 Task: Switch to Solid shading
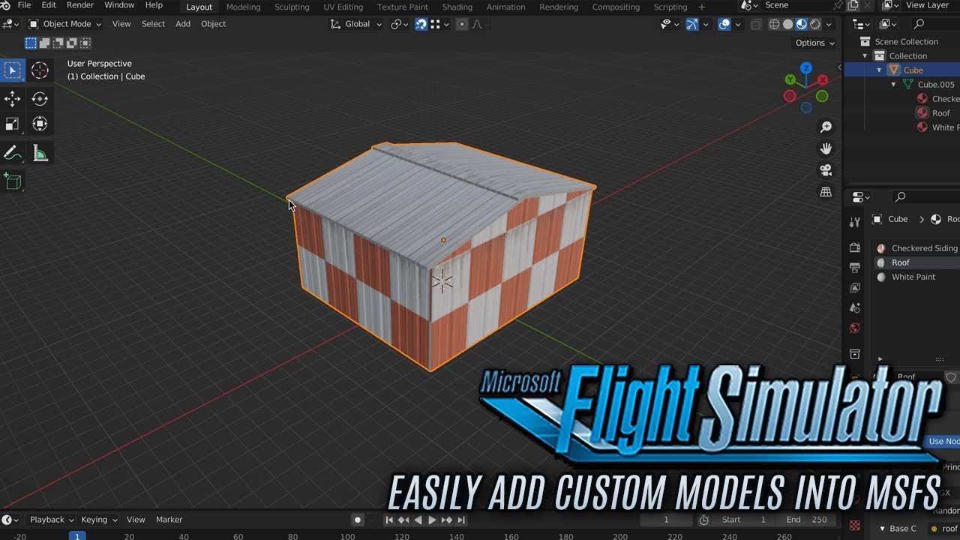click(787, 24)
